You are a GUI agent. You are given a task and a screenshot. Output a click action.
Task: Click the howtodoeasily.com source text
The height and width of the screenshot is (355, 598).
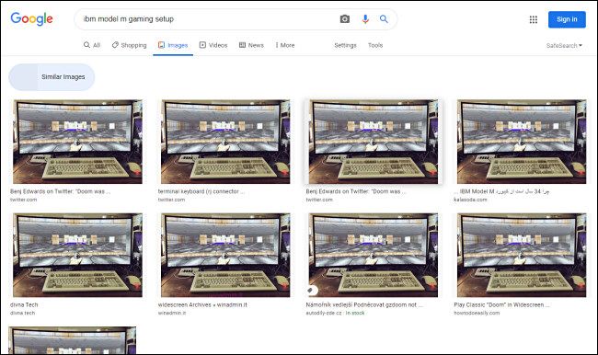[477, 313]
